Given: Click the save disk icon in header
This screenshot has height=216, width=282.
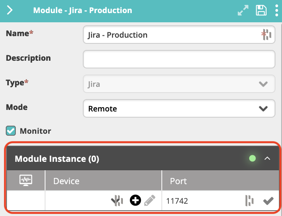Looking at the screenshot, I should point(261,10).
